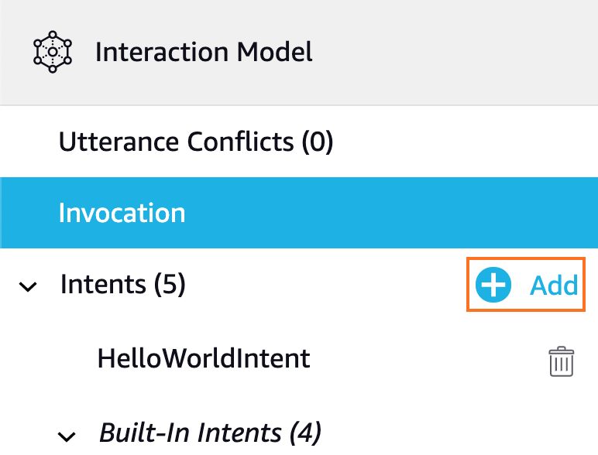The image size is (598, 455).
Task: Select the Intents (5) label
Action: click(x=123, y=284)
